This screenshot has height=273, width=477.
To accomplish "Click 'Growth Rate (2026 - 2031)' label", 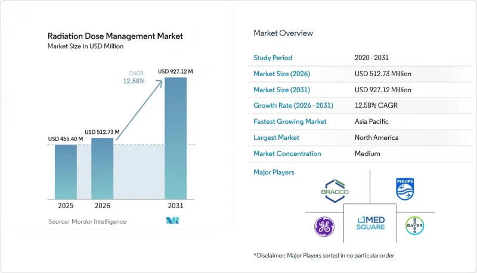I will (x=293, y=105).
